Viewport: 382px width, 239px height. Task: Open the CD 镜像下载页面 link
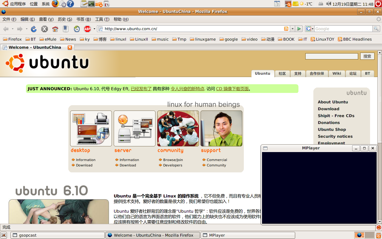point(232,89)
